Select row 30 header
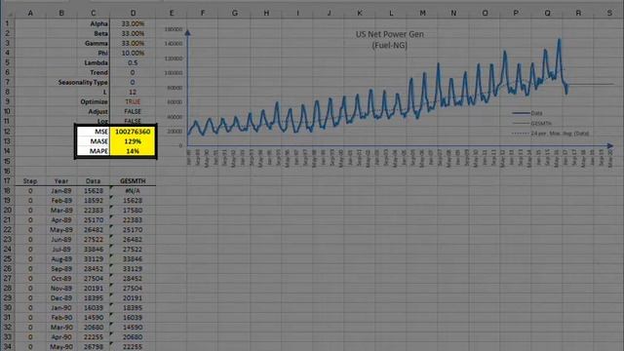 [x=7, y=308]
